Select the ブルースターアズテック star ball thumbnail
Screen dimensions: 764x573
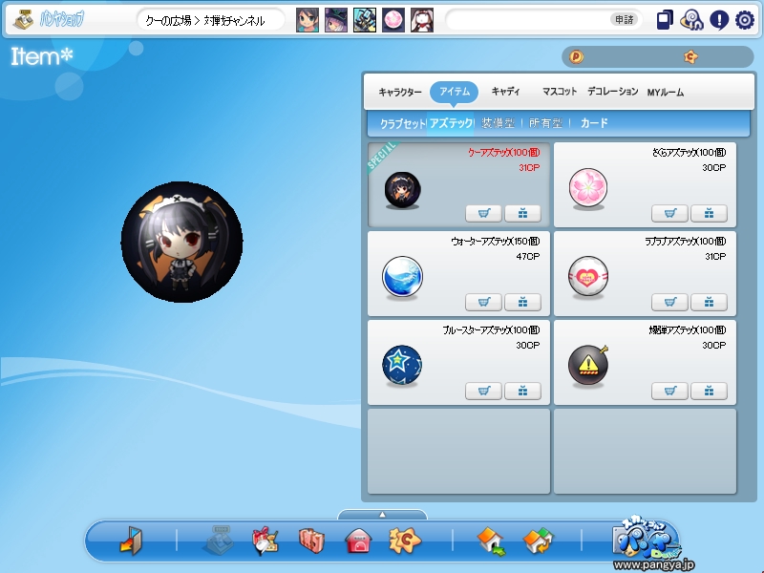tap(402, 366)
